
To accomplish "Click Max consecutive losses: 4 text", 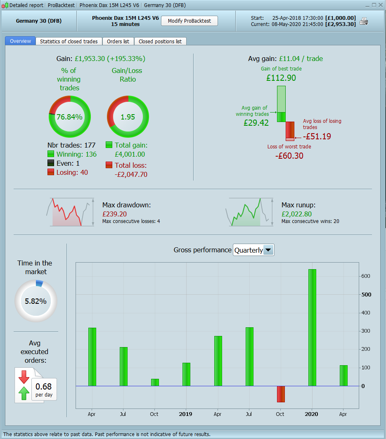I will 131,221.
